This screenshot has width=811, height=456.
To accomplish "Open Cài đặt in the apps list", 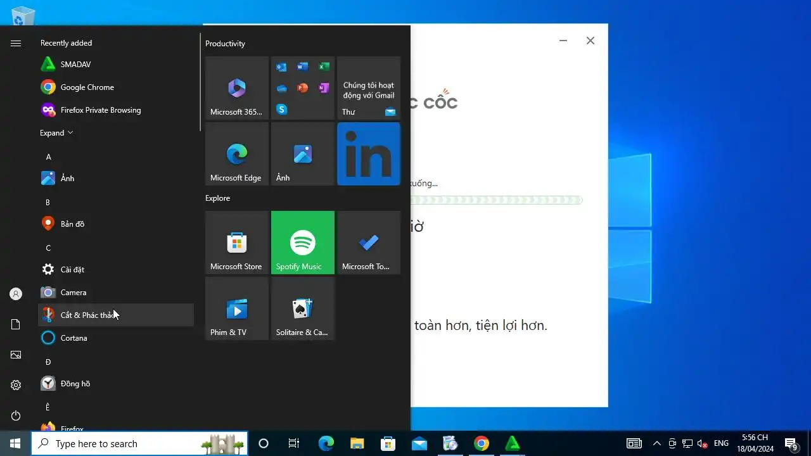I will pos(116,270).
